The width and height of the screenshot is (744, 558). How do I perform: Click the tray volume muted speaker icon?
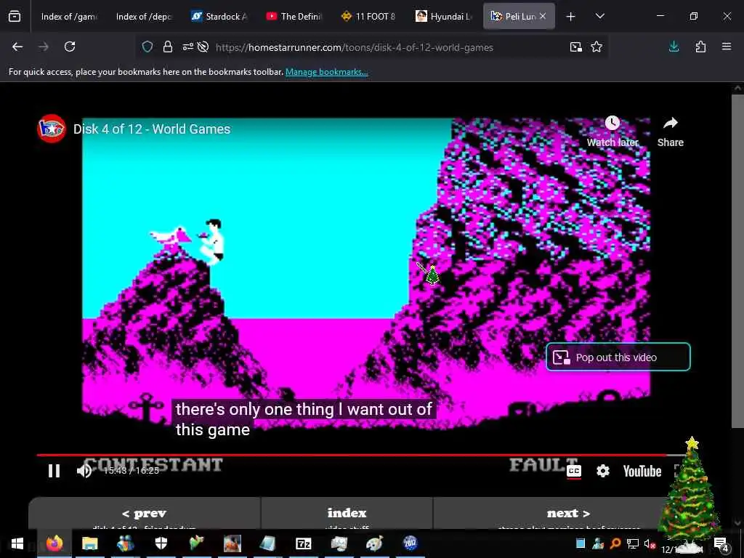pyautogui.click(x=650, y=543)
